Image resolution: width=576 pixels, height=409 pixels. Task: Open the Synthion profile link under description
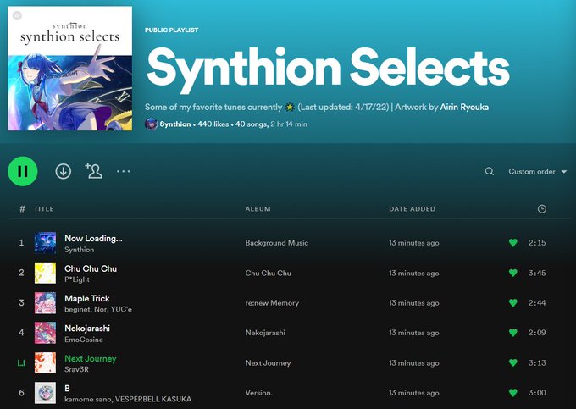[x=175, y=124]
